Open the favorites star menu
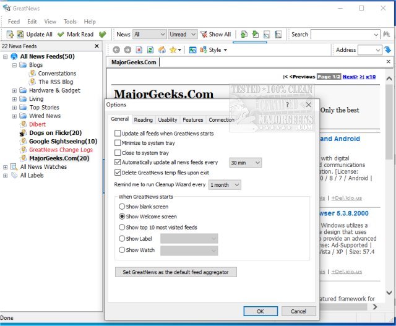 pos(175,50)
